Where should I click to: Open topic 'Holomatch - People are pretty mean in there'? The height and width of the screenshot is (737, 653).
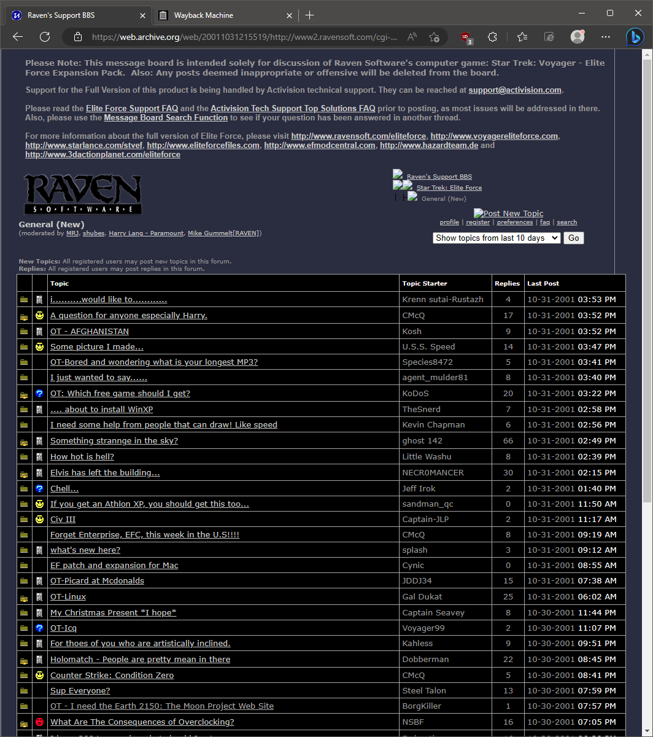pyautogui.click(x=141, y=660)
